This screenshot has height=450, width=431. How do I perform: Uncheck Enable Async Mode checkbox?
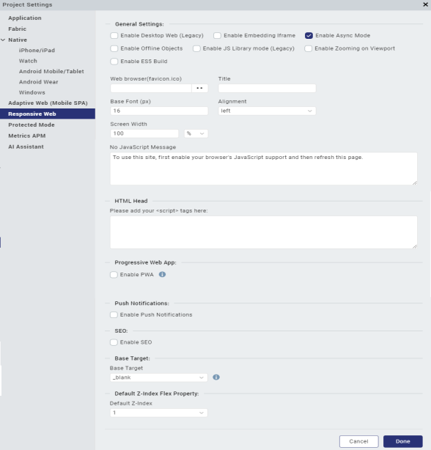tap(309, 36)
